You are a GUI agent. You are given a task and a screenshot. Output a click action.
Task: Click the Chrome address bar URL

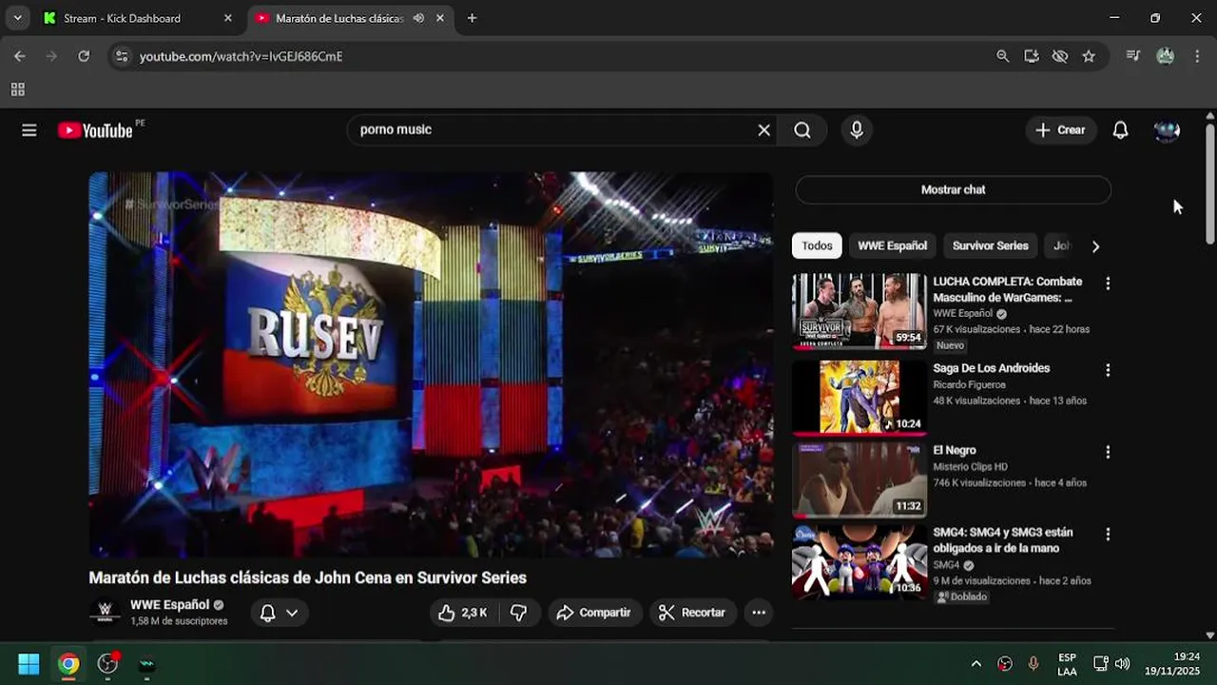(241, 56)
